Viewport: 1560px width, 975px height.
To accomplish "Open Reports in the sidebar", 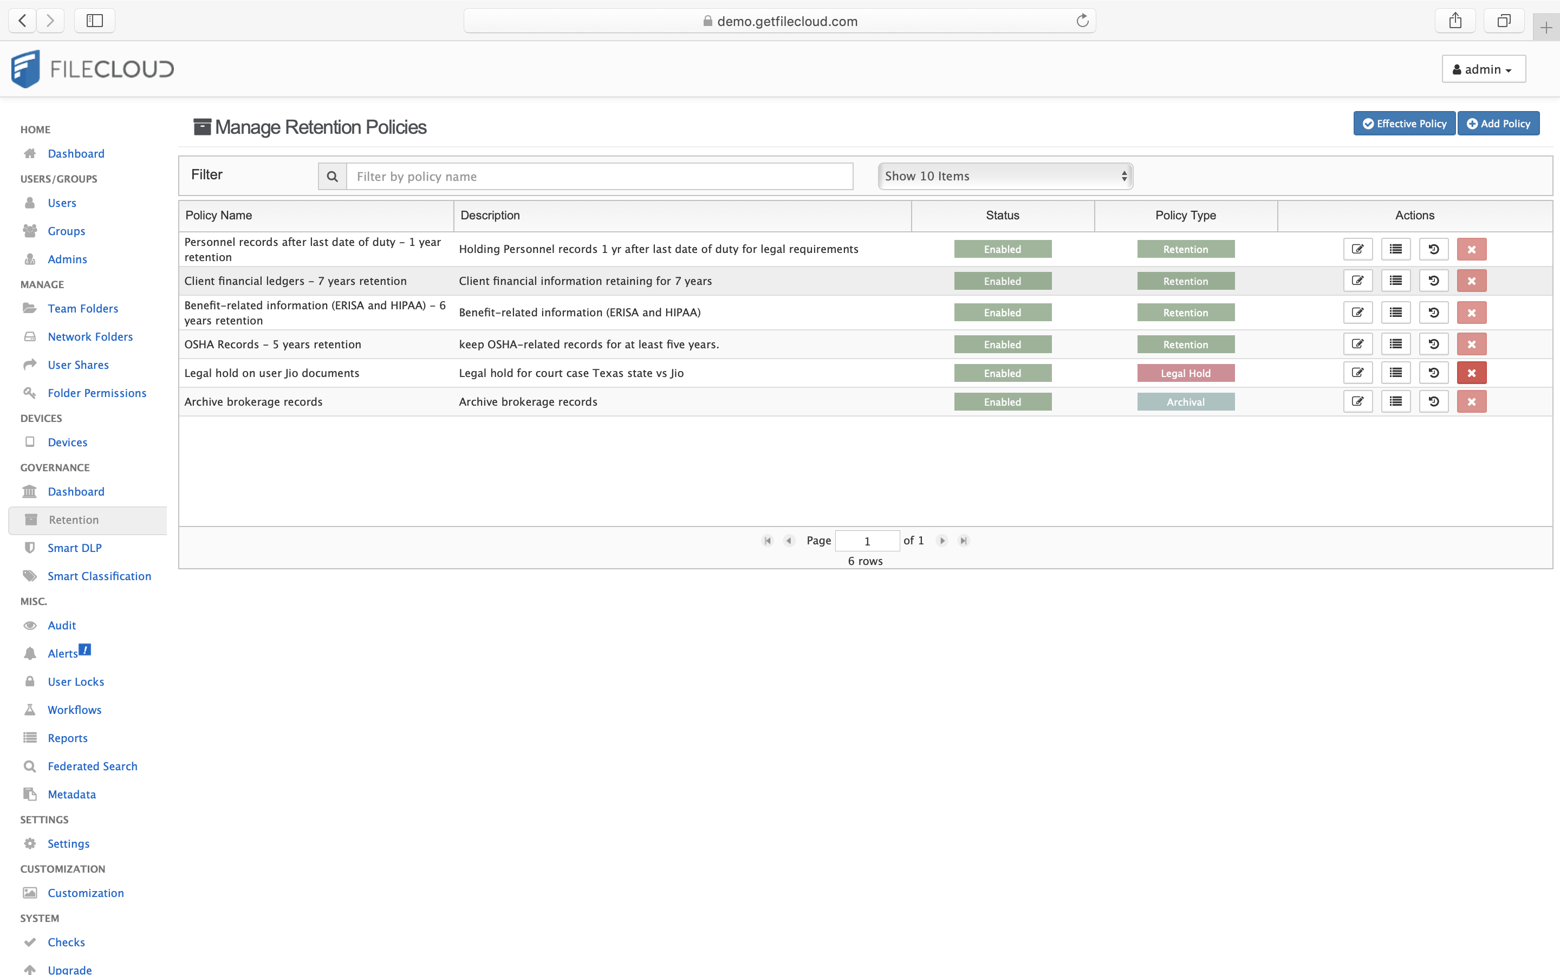I will [68, 738].
